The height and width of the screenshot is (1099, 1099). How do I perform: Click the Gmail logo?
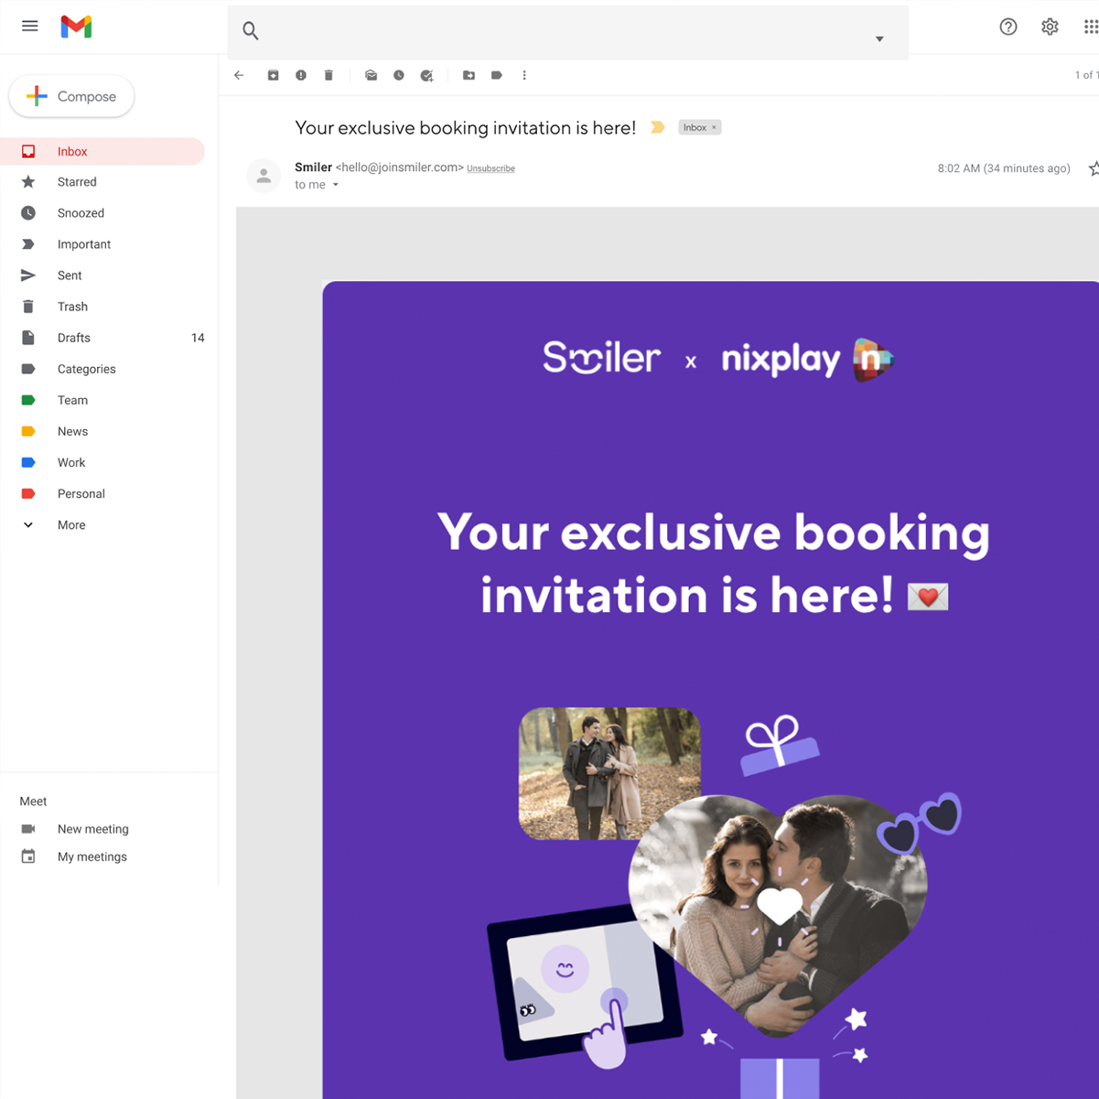tap(76, 27)
